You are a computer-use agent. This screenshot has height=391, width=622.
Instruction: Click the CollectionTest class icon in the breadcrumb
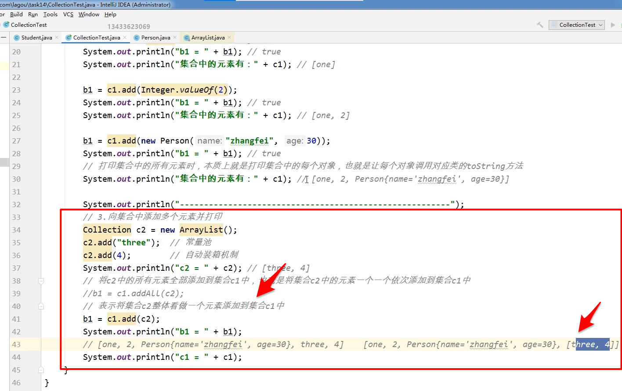point(6,25)
